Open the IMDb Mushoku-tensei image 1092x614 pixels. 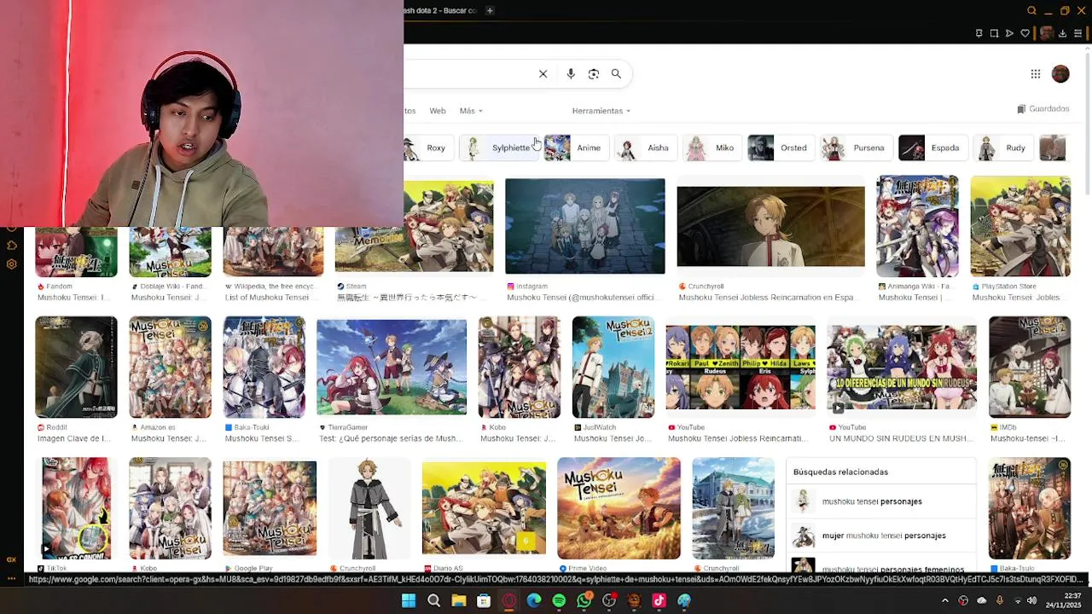tap(1030, 367)
